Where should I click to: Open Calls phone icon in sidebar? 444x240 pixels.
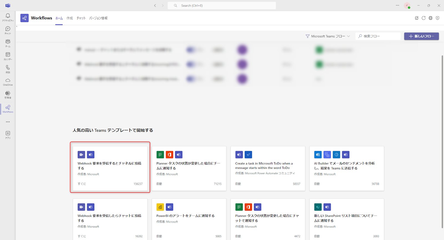[x=8, y=69]
